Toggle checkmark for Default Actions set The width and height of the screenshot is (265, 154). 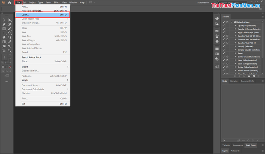(x=224, y=22)
